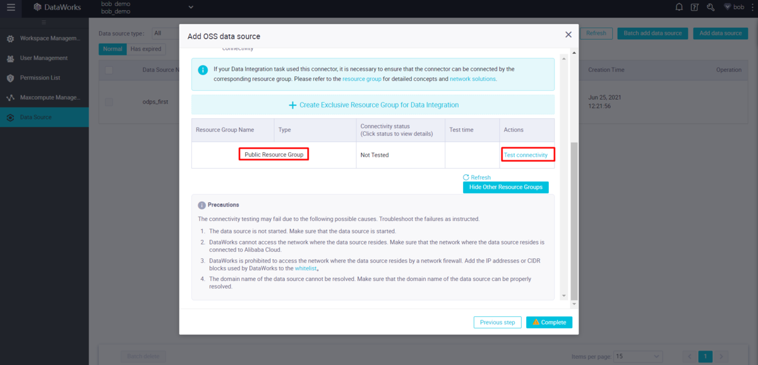Viewport: 758px width, 365px height.
Task: Open the help question mark icon
Action: [x=695, y=8]
